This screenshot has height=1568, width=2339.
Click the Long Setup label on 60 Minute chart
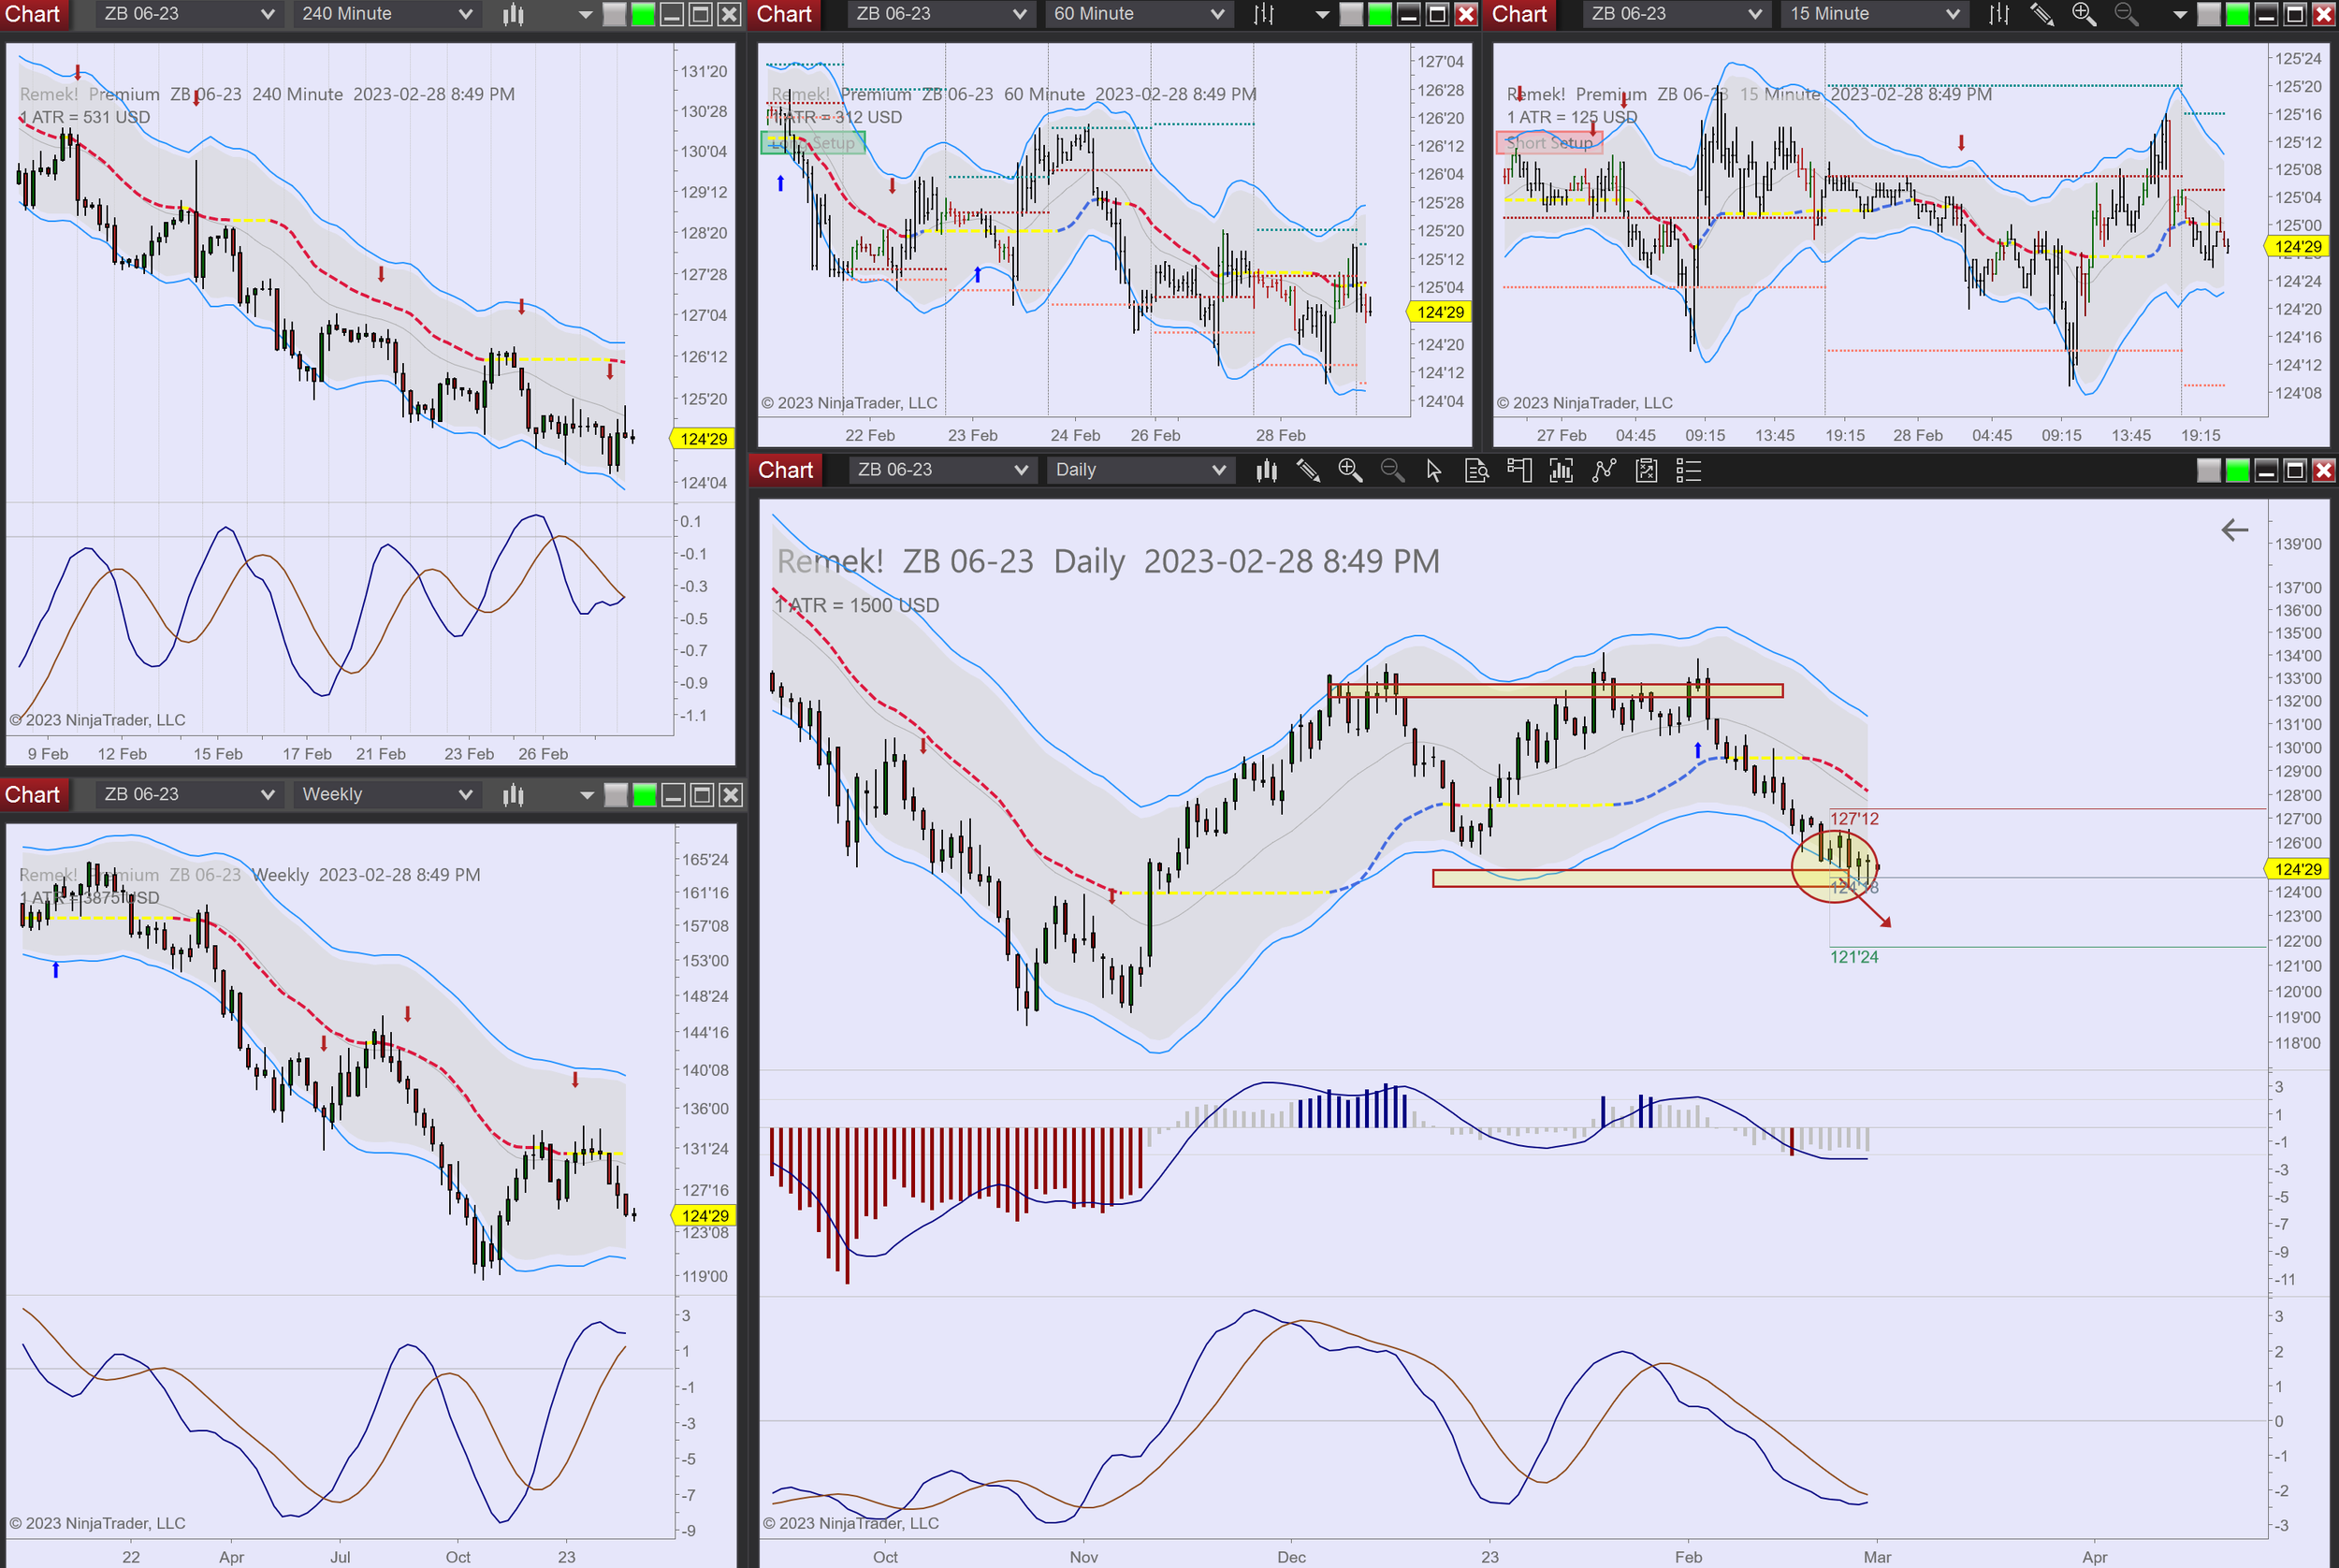pyautogui.click(x=813, y=143)
